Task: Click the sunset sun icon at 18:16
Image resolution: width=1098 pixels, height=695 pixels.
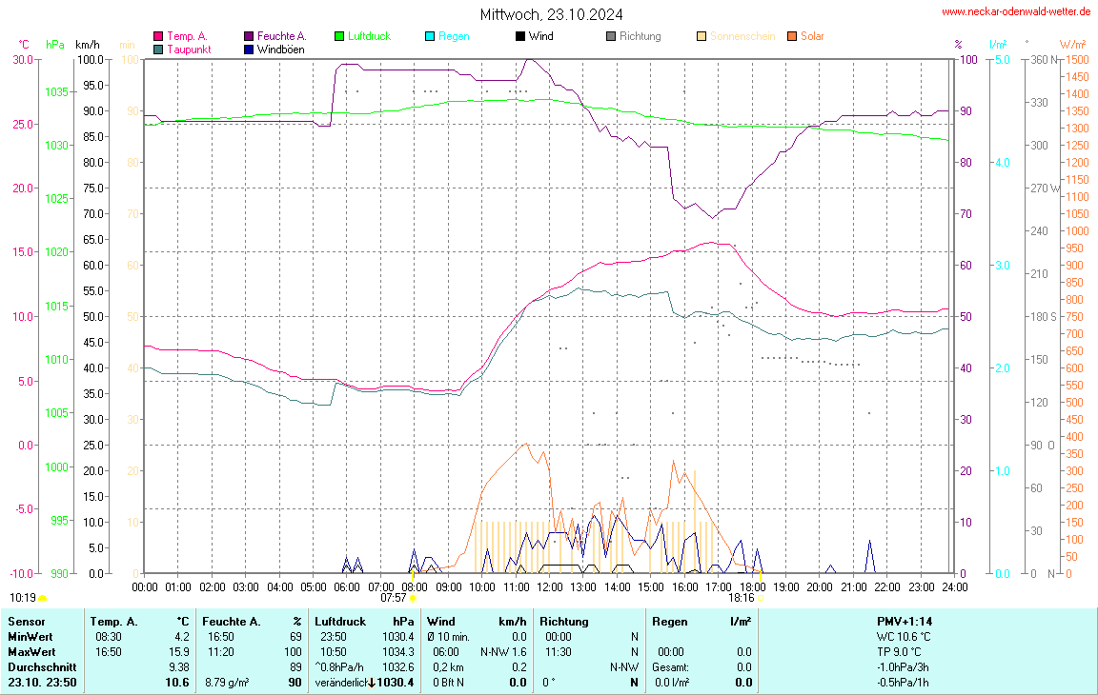Action: (762, 598)
